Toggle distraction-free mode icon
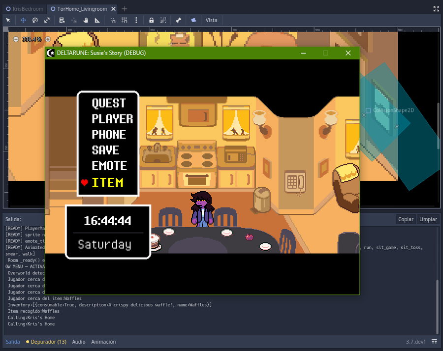The height and width of the screenshot is (351, 443). click(x=436, y=9)
